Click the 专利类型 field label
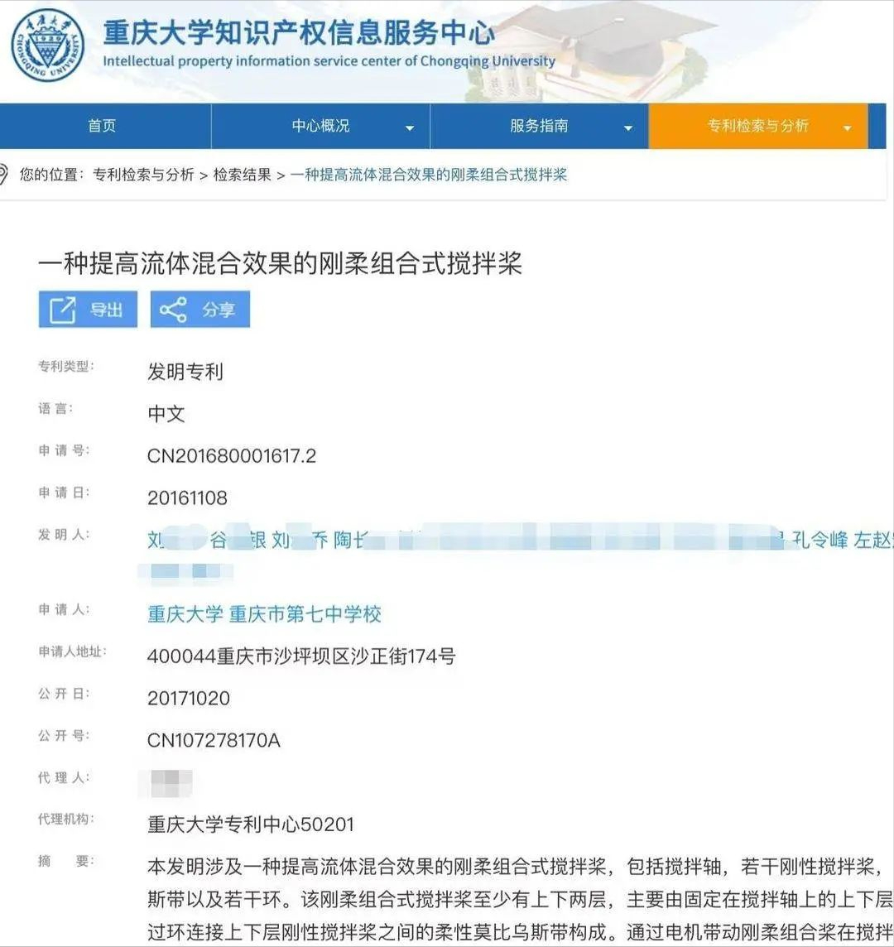Screen dimensions: 894x947 click(66, 366)
